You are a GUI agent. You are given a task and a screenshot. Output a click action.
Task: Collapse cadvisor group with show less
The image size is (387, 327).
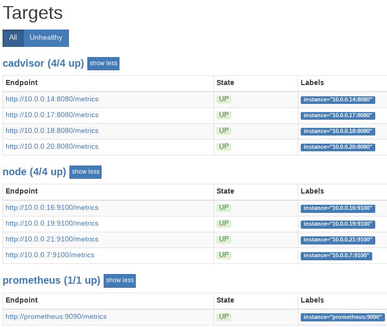pyautogui.click(x=104, y=64)
